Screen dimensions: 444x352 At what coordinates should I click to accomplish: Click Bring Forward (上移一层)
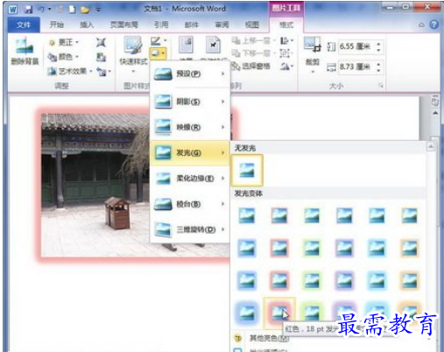click(253, 40)
